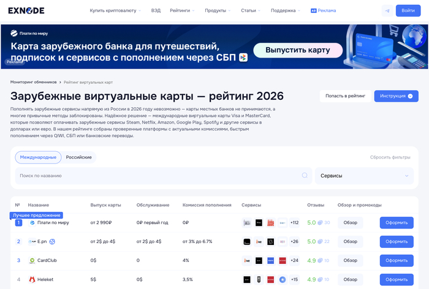Screen dimensions: 429x289
Task: Expand the Инструкция dropdown button
Action: coord(397,96)
